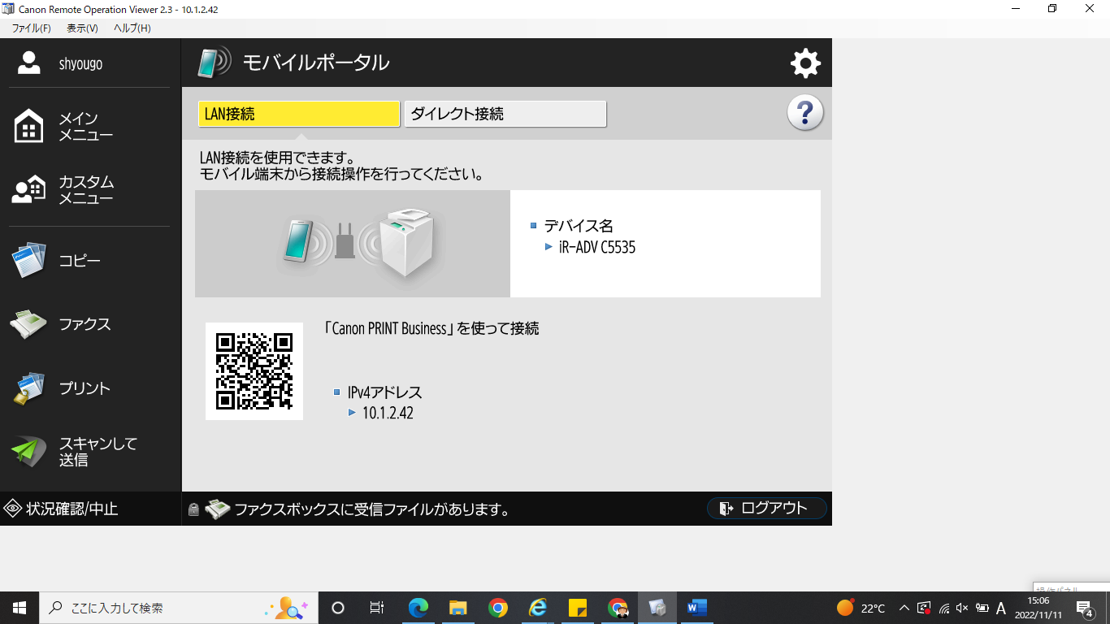Open Word from the taskbar
This screenshot has height=624, width=1110.
click(x=697, y=608)
